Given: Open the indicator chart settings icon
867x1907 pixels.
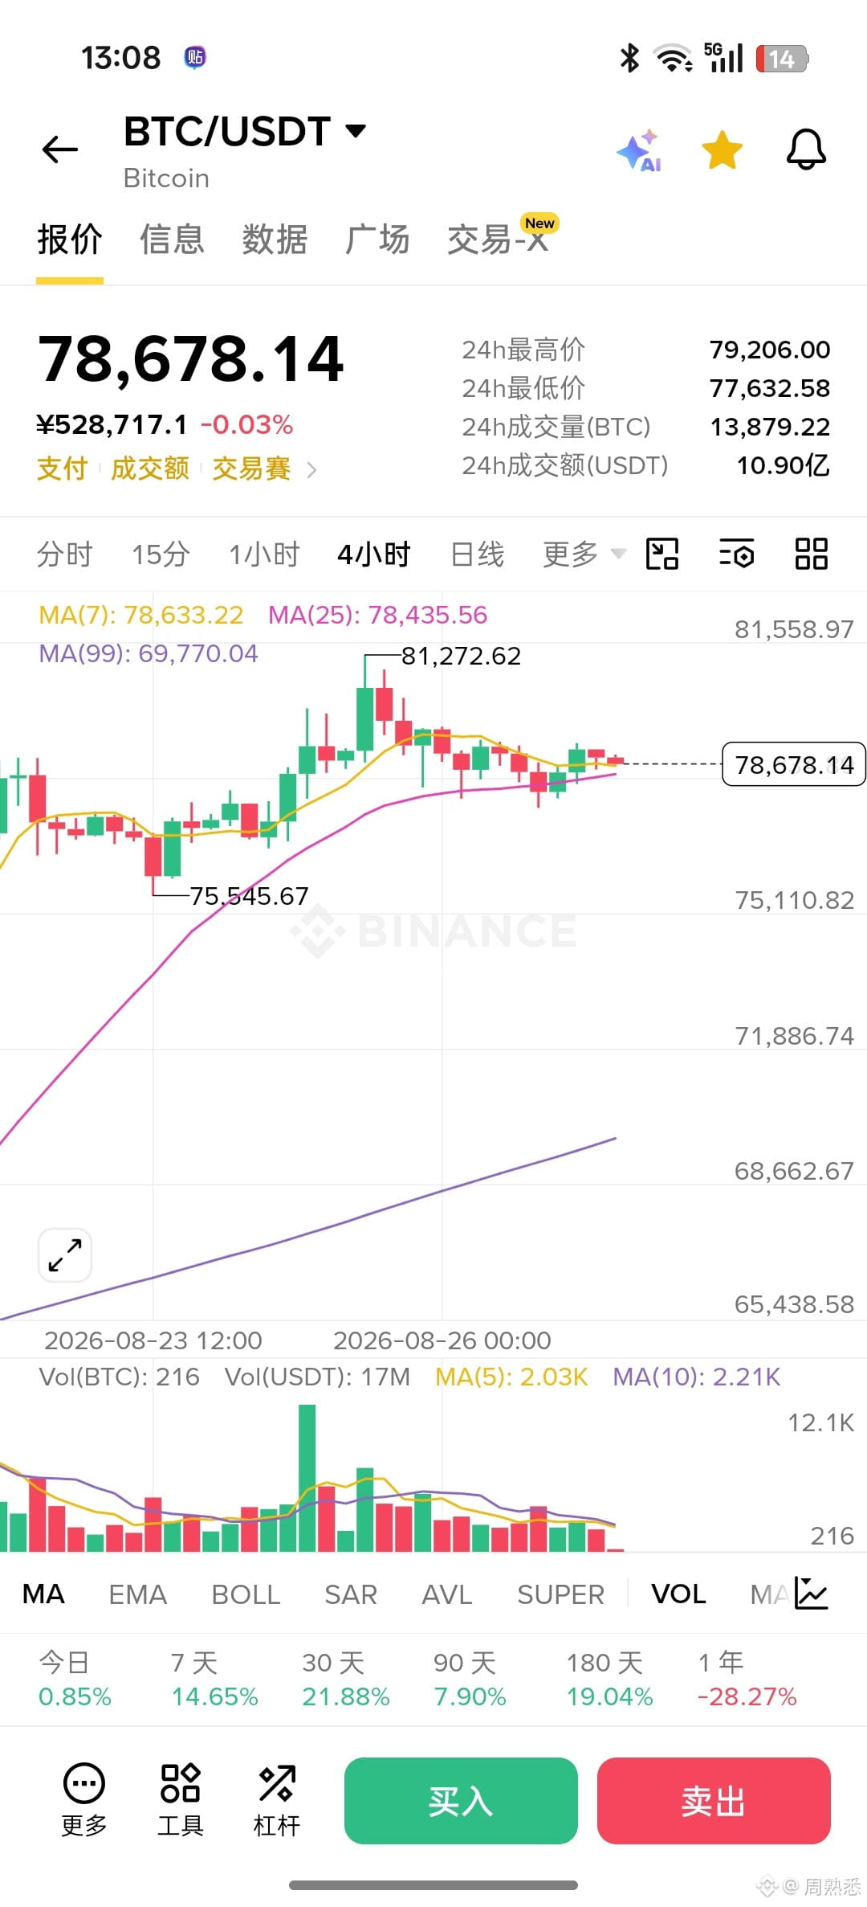Looking at the screenshot, I should tap(812, 1593).
